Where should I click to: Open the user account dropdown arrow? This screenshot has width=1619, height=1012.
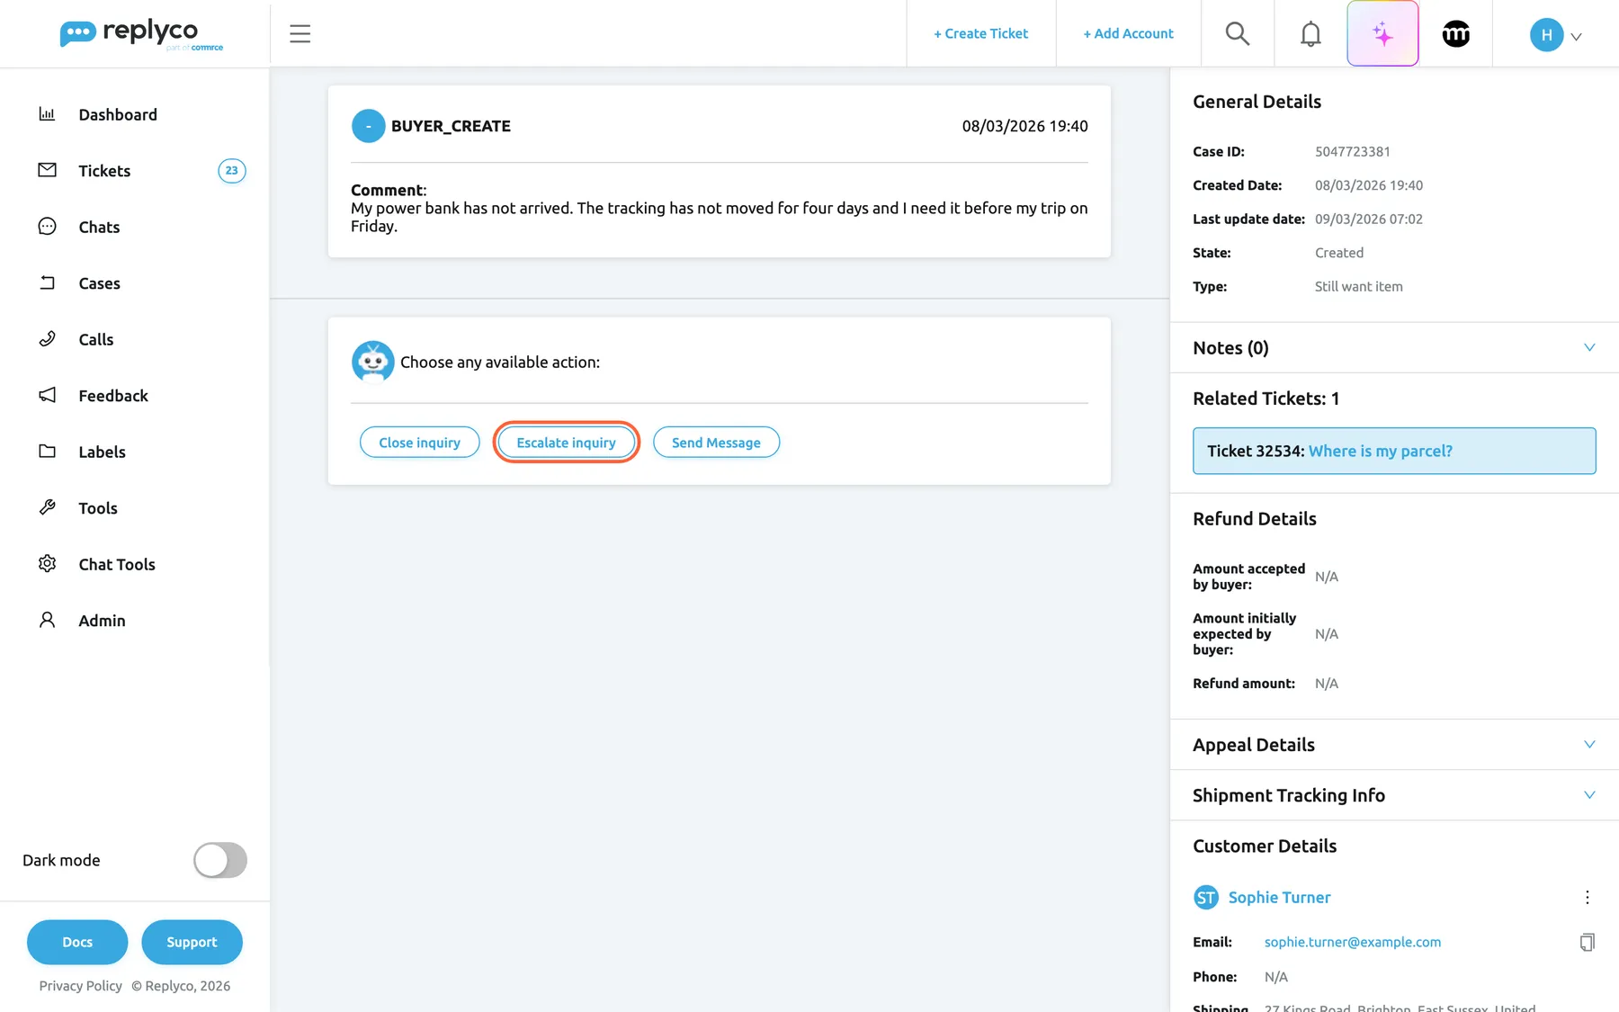coord(1576,37)
